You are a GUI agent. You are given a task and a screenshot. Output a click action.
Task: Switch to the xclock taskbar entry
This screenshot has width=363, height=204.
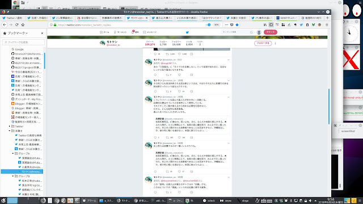click(x=209, y=201)
